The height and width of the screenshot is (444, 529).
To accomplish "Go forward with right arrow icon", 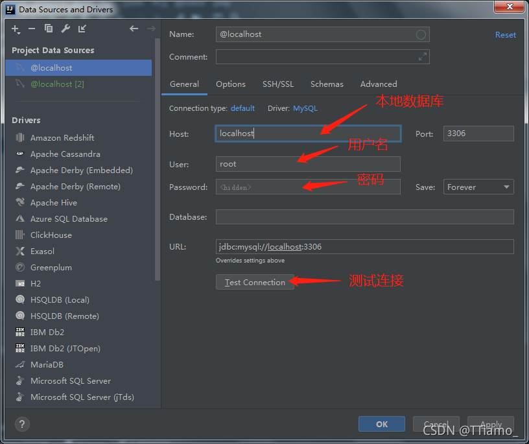I will (x=151, y=29).
